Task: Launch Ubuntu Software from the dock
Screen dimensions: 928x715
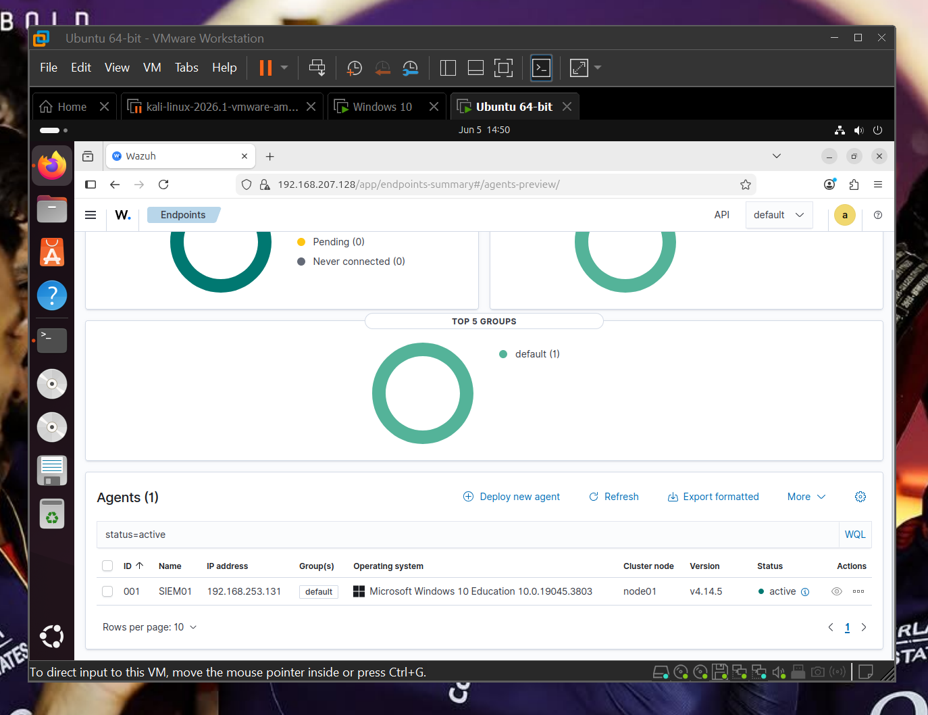Action: tap(52, 252)
